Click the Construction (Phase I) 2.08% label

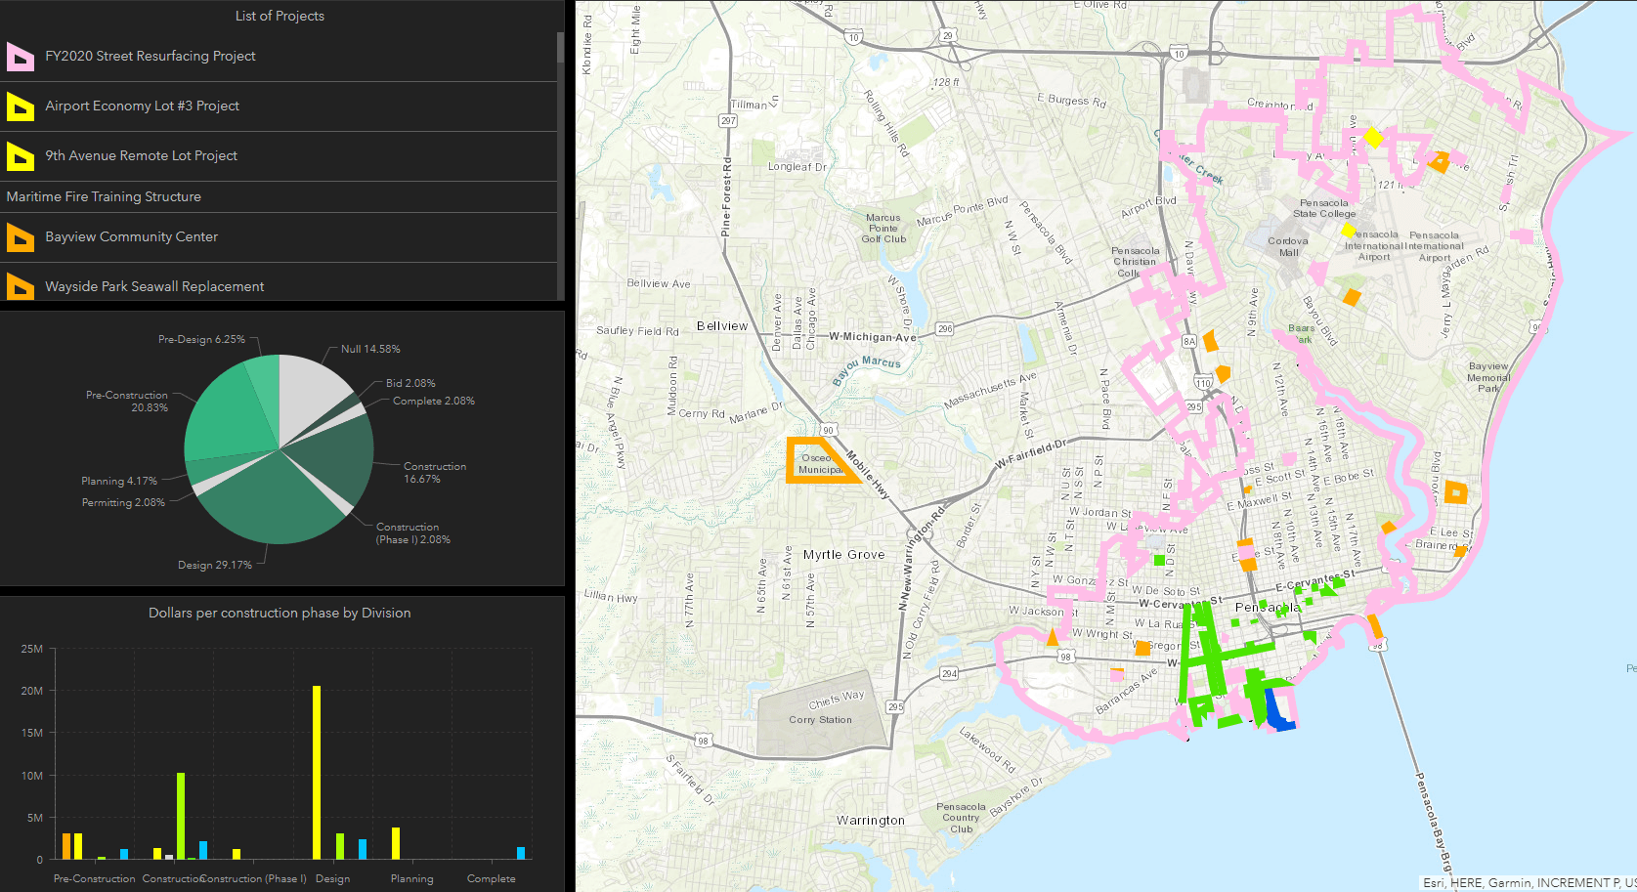click(413, 533)
